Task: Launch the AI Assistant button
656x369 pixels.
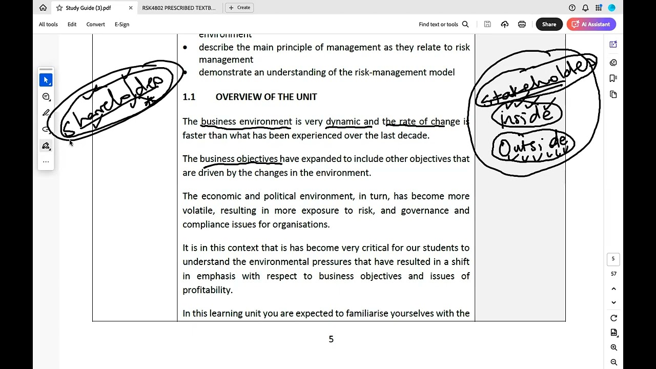Action: click(x=591, y=24)
